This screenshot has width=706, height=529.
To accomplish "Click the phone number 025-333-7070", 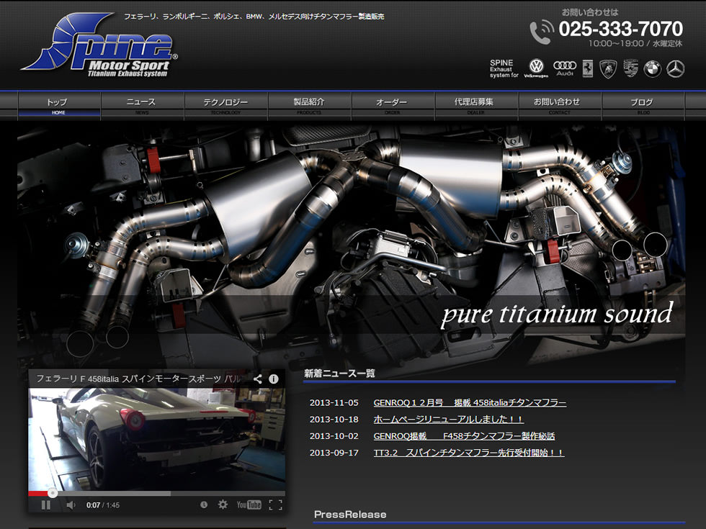I will point(620,29).
